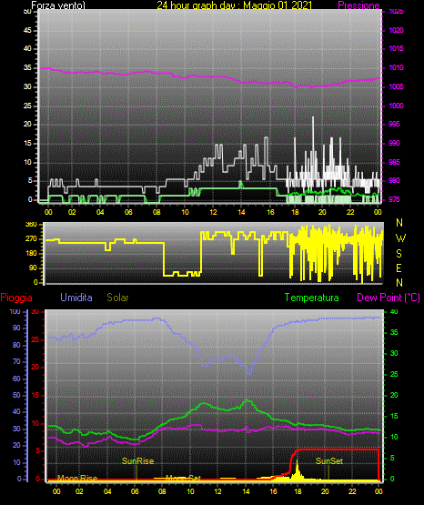Click the '1010' pressure axis value

click(x=396, y=67)
